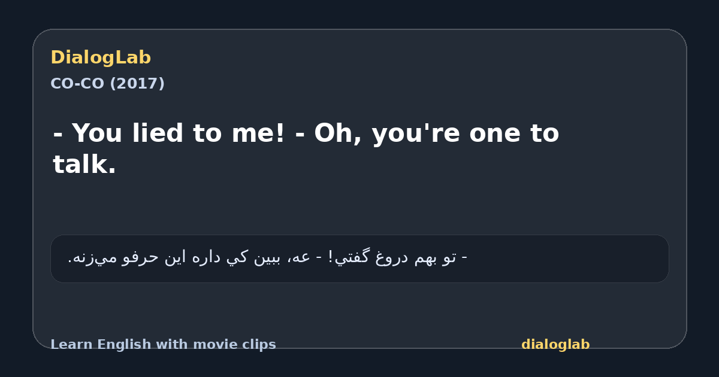Click "Learn English with movie clips" tagline

(163, 345)
